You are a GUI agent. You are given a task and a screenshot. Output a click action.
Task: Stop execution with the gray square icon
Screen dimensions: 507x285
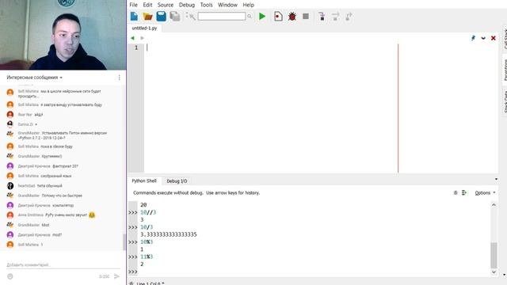click(306, 16)
